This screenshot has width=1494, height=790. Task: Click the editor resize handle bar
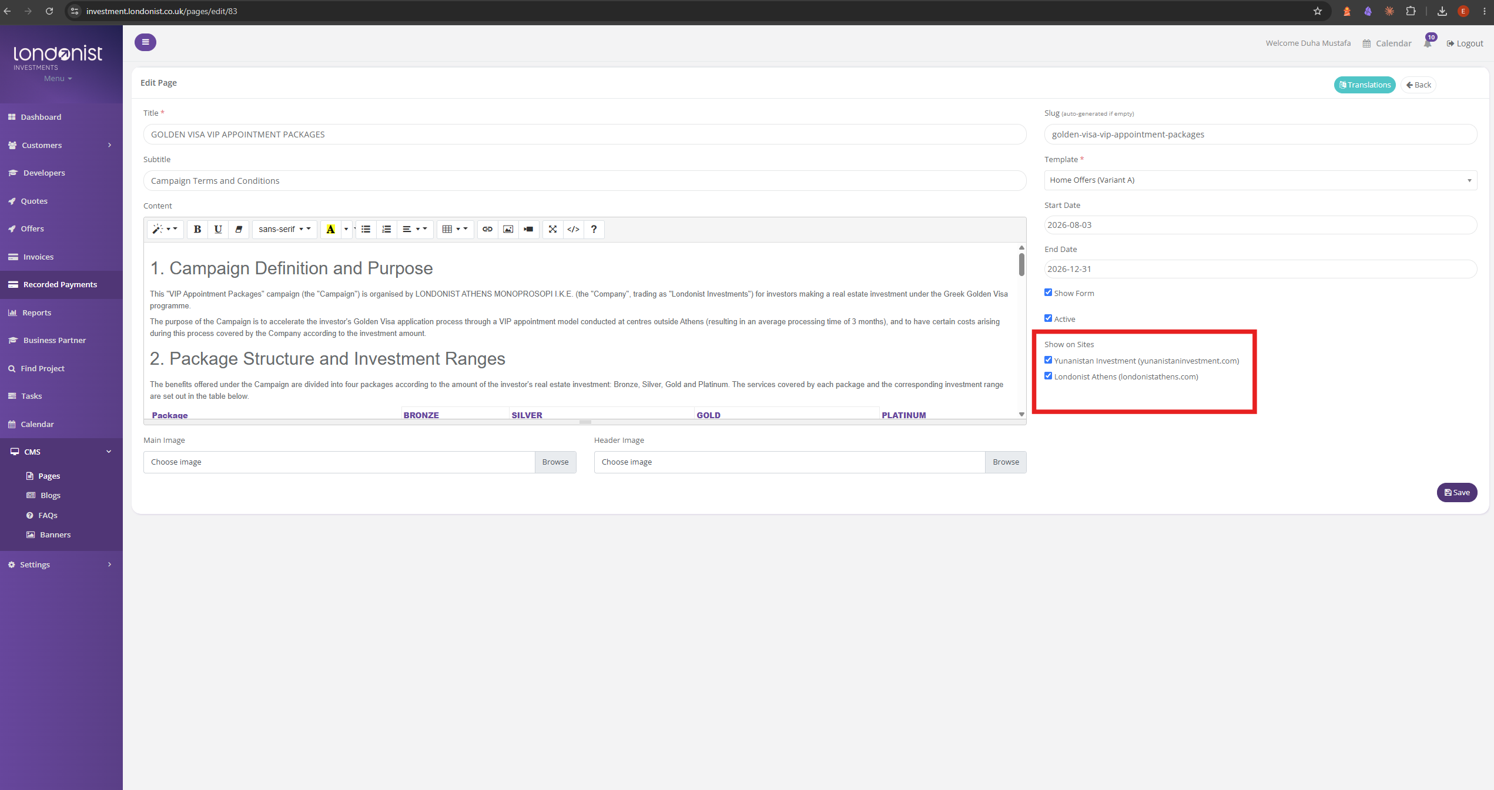pyautogui.click(x=585, y=422)
